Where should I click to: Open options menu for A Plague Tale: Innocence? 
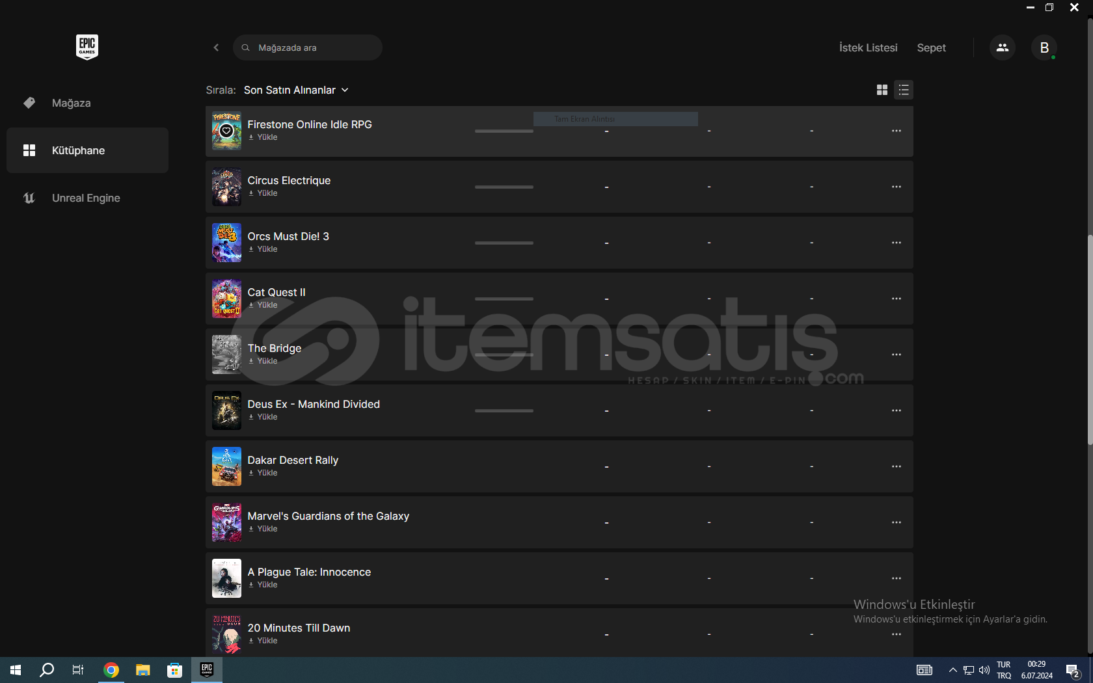coord(896,578)
